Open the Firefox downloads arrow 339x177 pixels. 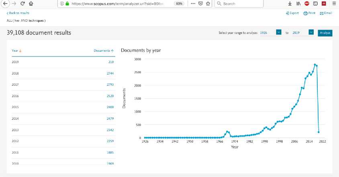(x=290, y=4)
